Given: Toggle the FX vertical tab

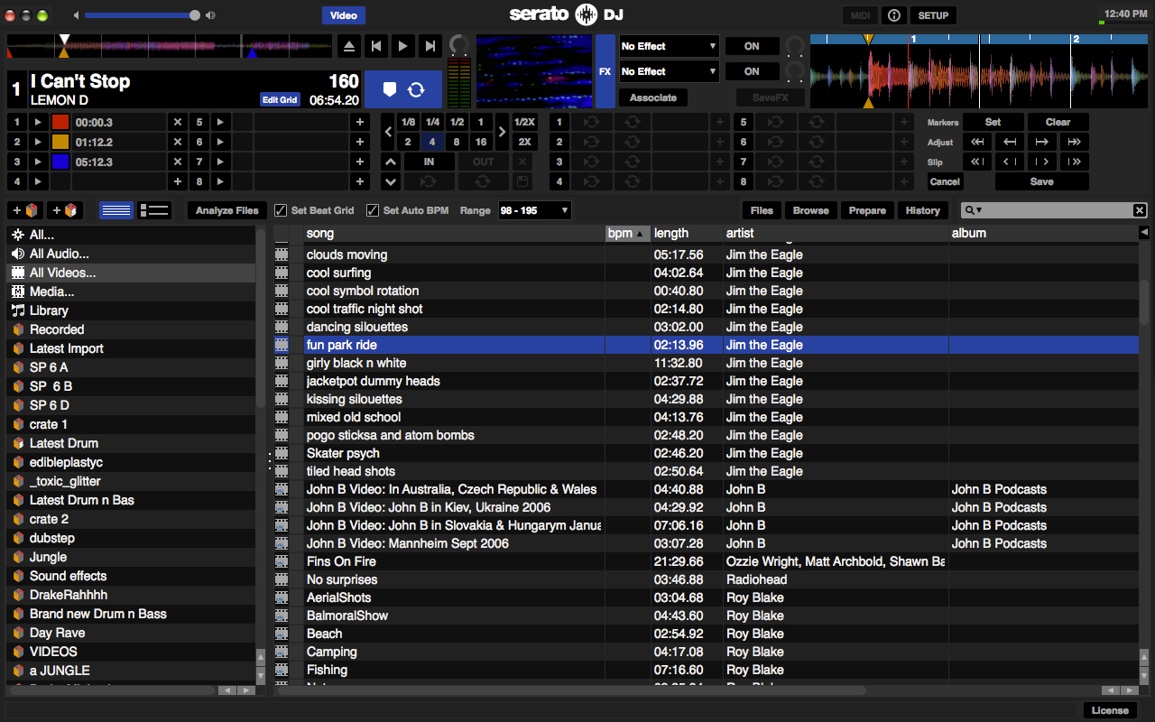Looking at the screenshot, I should tap(605, 71).
